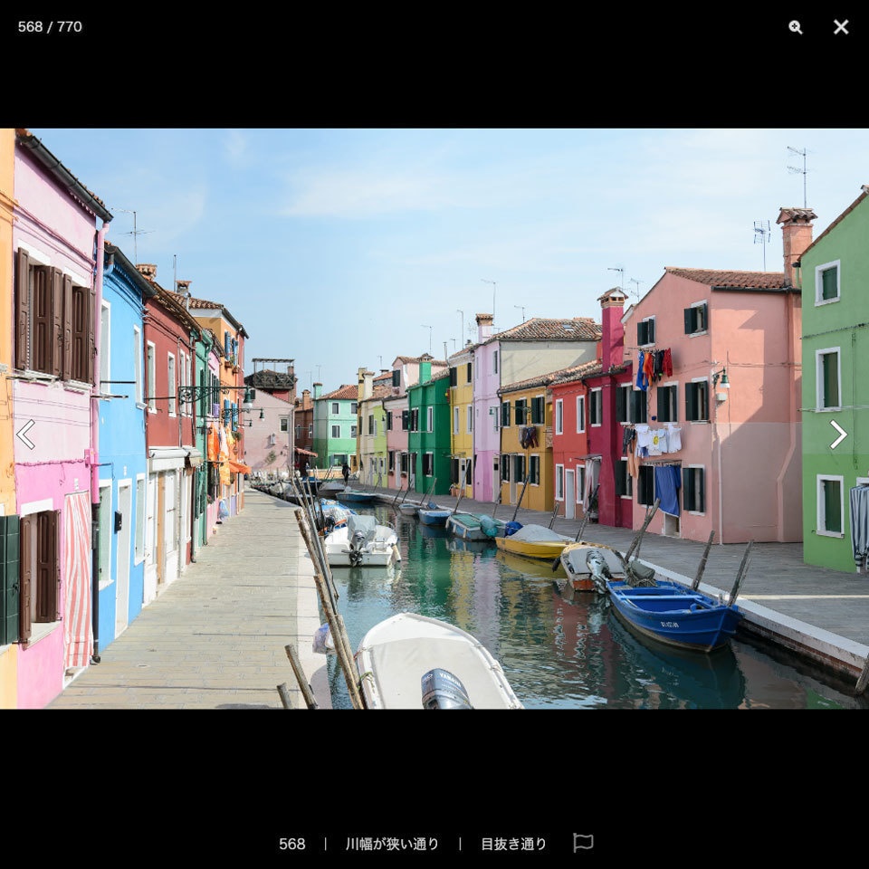The image size is (869, 869).
Task: Report the photo via flag icon
Action: [582, 843]
